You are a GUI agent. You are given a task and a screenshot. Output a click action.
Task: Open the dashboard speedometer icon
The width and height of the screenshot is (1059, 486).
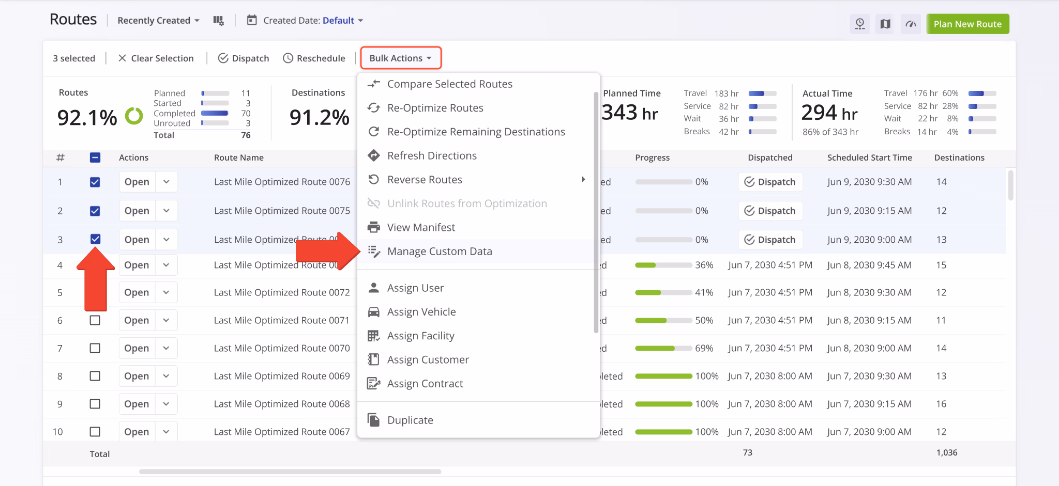[x=910, y=24]
